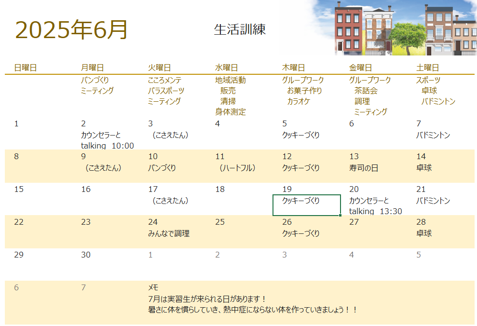
Task: Select お菓子作り under 木曜日
Action: click(x=304, y=91)
